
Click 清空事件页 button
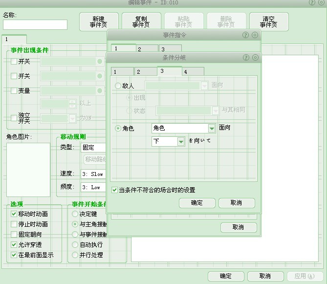pos(269,22)
